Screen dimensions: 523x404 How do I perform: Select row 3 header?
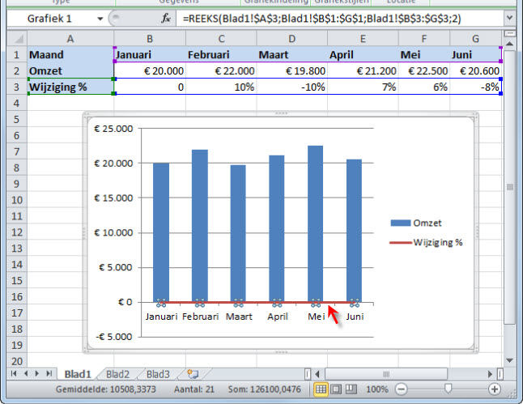(17, 87)
